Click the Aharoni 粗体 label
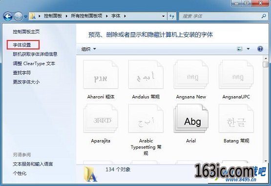The width and height of the screenshot is (271, 186). pos(101,97)
